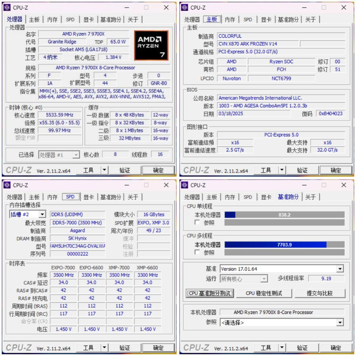
Task: Expand 工具 dropdown arrow in mainboard window
Action: (282, 170)
